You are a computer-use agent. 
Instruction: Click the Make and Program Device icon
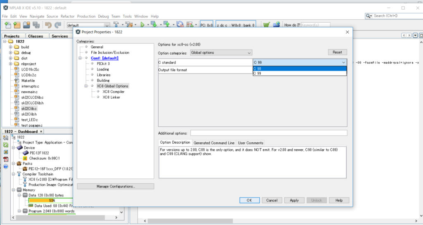[x=154, y=25]
